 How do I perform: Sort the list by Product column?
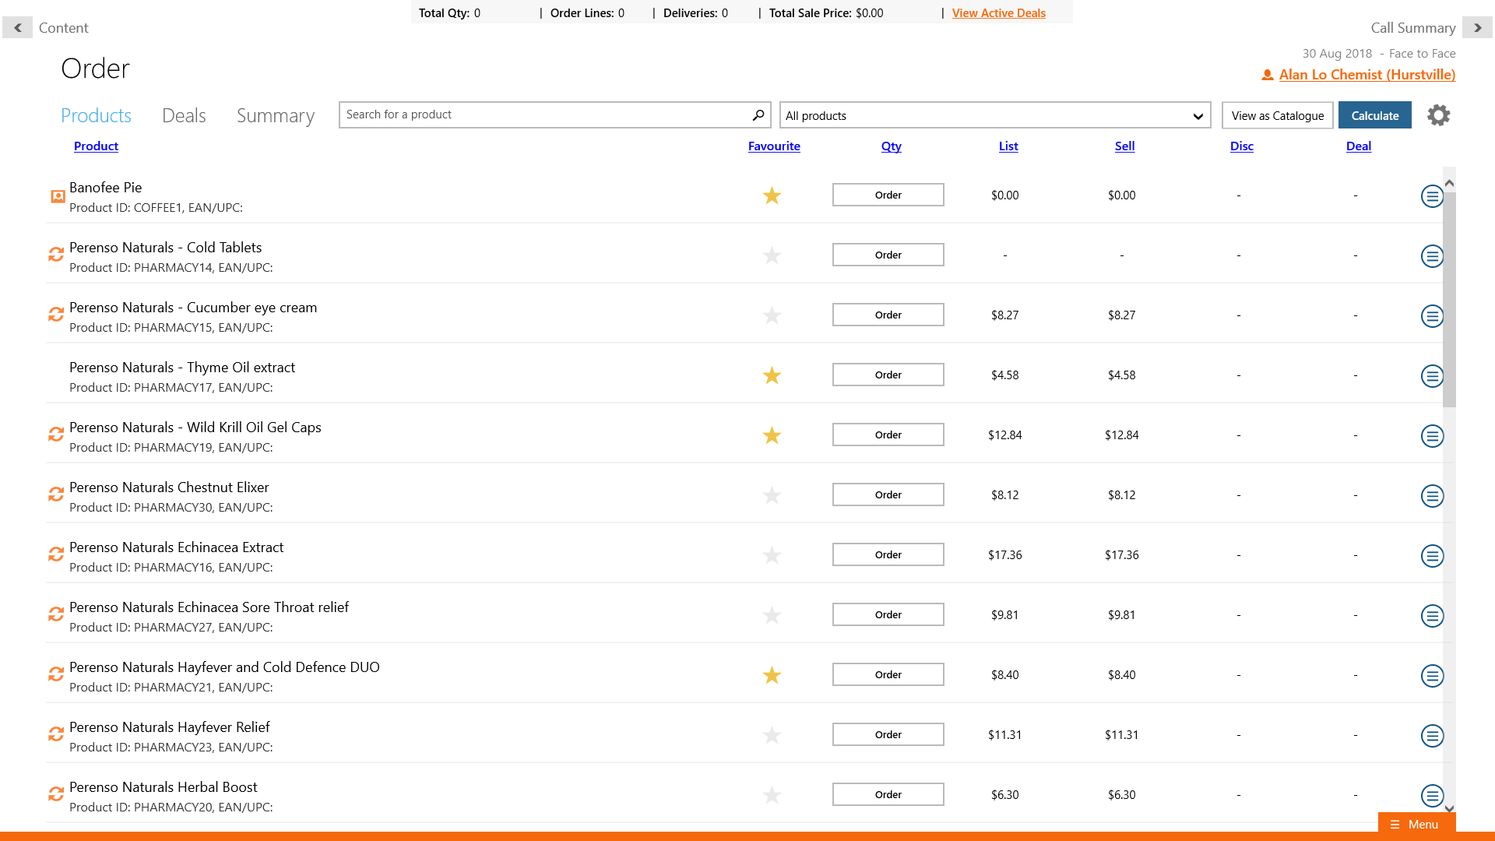(x=96, y=146)
